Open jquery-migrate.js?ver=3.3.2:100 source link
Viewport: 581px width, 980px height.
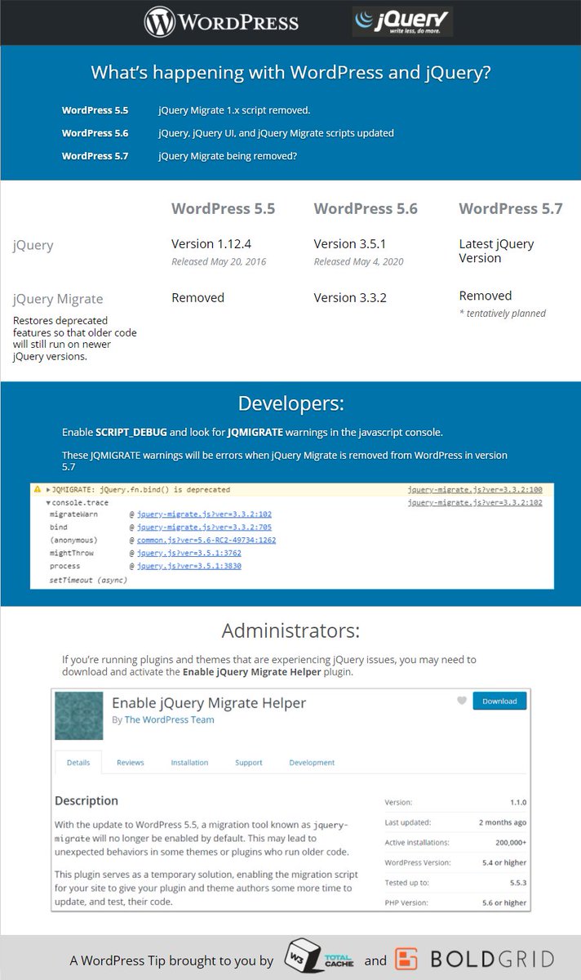475,490
